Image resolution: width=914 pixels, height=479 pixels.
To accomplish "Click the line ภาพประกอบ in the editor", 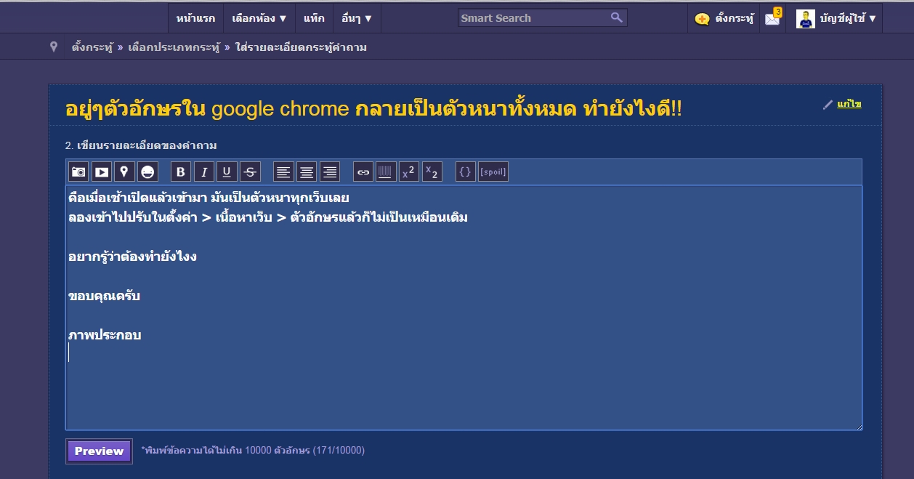I will tap(105, 335).
